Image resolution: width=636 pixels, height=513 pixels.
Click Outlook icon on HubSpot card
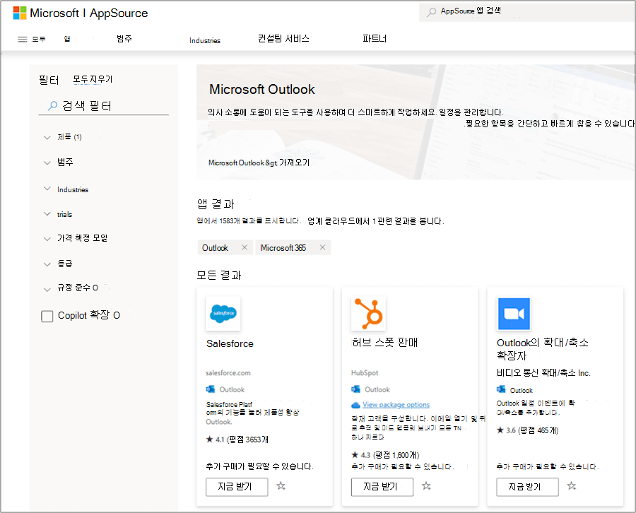coord(355,389)
